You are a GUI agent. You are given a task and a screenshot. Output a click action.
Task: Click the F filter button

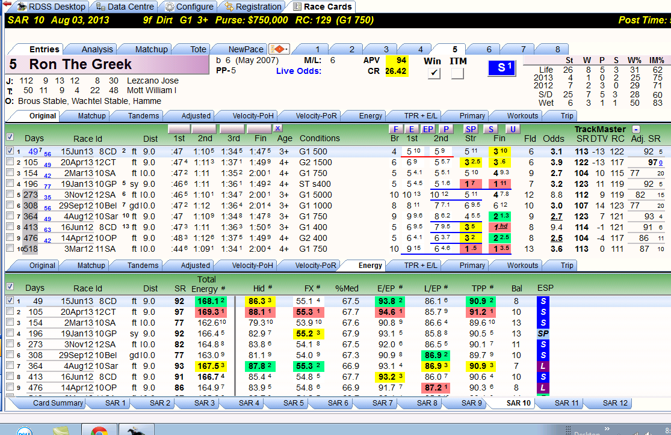(395, 129)
